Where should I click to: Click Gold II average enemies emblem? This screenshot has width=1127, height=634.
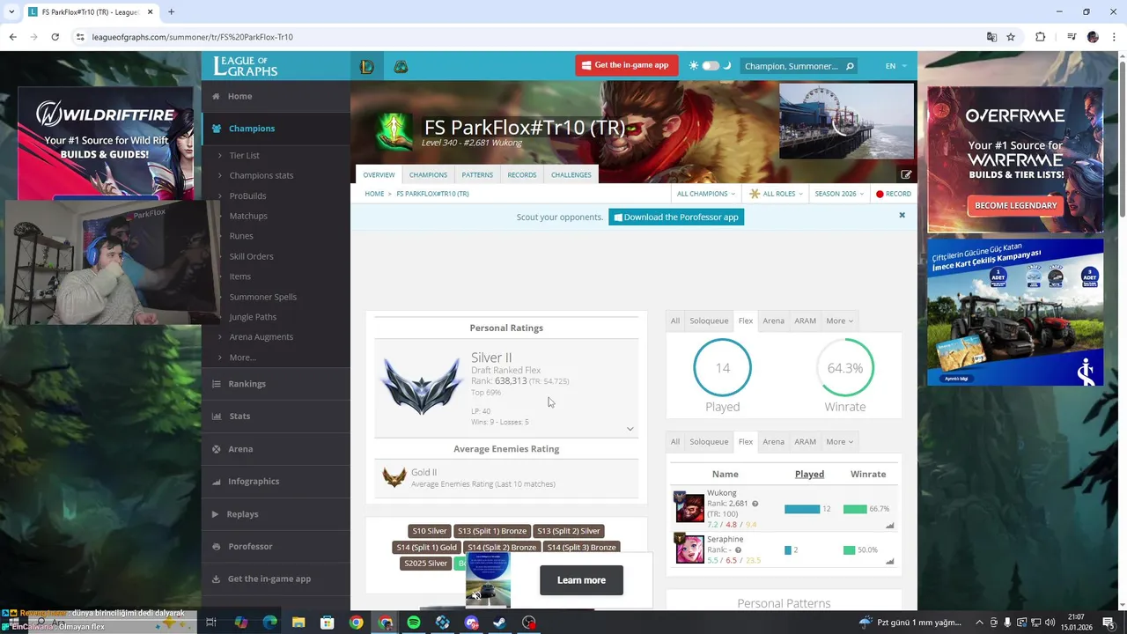[x=394, y=476]
